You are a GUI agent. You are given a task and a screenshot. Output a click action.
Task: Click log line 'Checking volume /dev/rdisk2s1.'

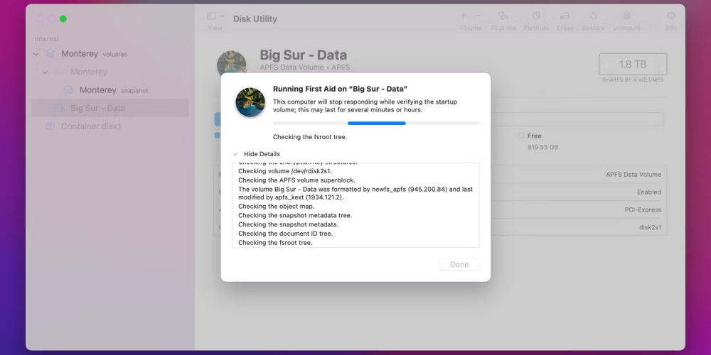click(x=285, y=171)
